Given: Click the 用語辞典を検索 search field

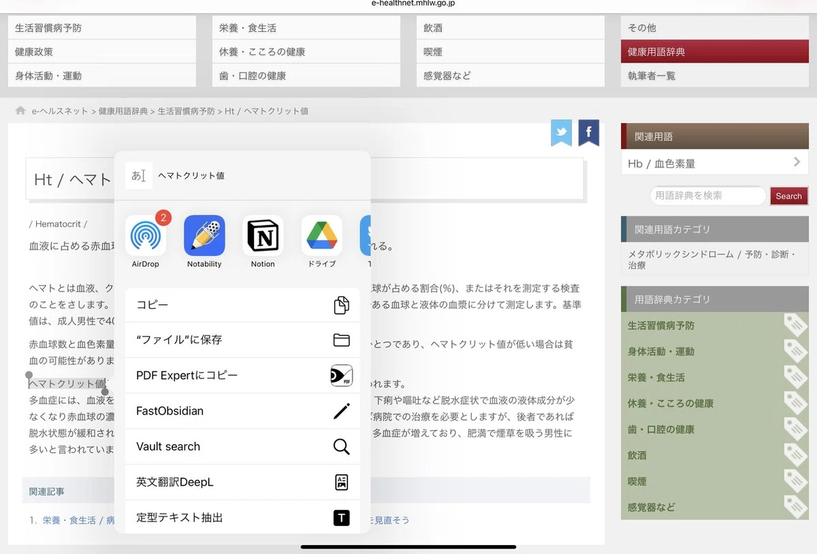Looking at the screenshot, I should pos(708,196).
